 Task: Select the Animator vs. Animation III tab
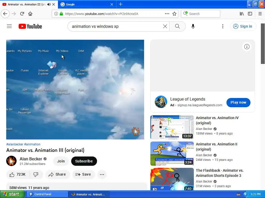click(x=27, y=4)
